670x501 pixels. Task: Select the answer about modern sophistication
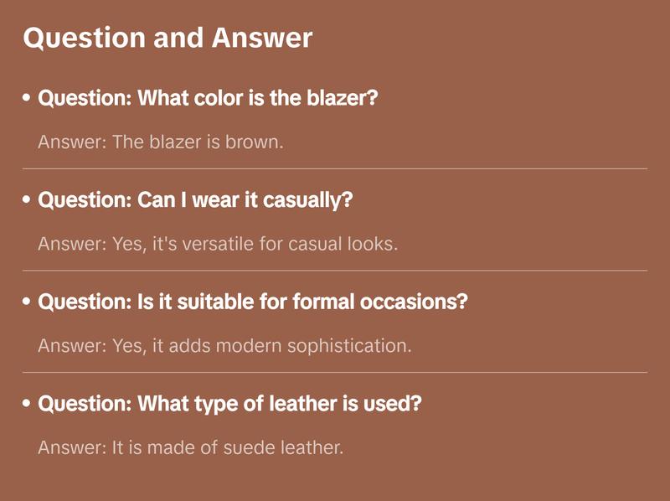[x=224, y=345]
